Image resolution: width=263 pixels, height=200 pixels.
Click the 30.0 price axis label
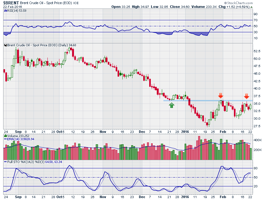click(x=257, y=119)
